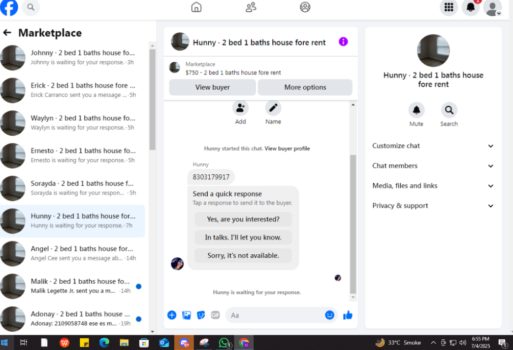Send 'Yes, are you interested?' quick response
The image size is (513, 350).
coord(243,219)
